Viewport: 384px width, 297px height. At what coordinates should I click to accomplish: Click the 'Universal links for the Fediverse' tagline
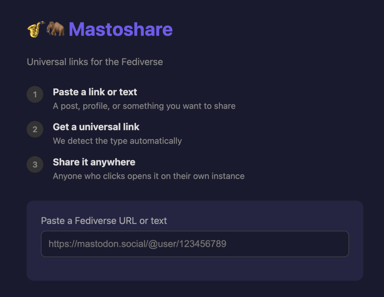click(x=95, y=62)
